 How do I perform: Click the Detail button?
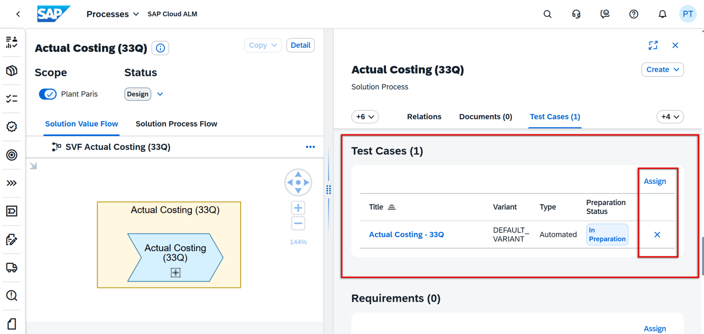[300, 45]
